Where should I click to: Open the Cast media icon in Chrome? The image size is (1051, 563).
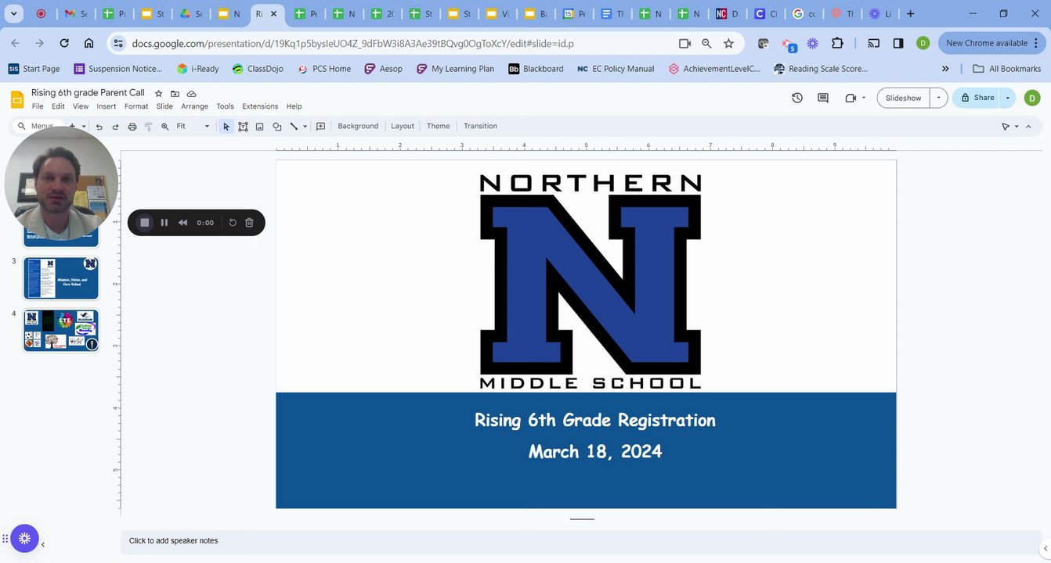(874, 44)
